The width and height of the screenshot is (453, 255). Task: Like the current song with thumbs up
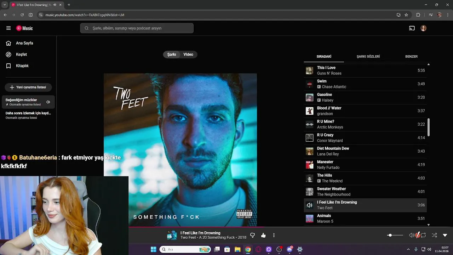[263, 235]
